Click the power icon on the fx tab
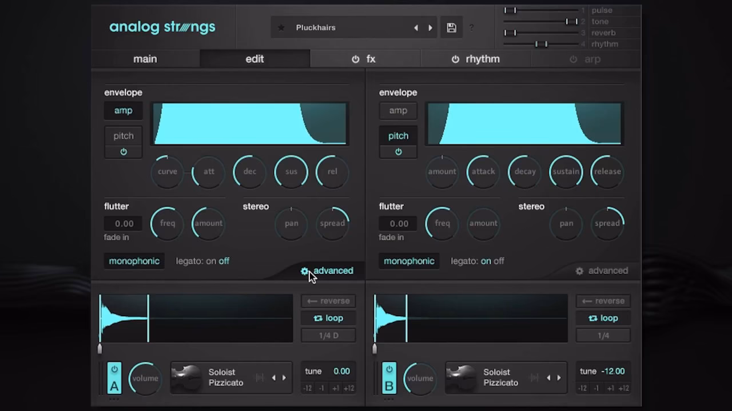Viewport: 732px width, 411px height. tap(355, 59)
